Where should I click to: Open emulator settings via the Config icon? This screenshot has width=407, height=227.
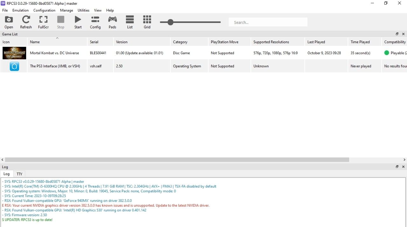[x=95, y=22]
